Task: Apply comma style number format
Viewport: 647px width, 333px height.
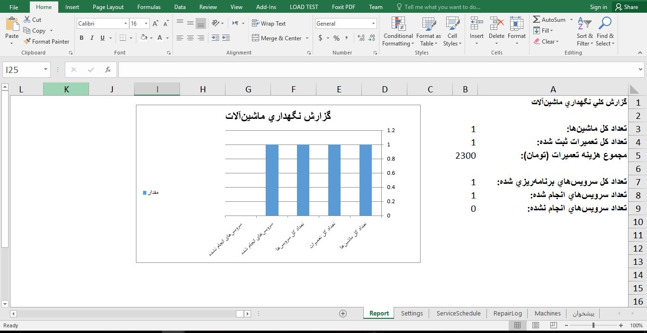Action: (x=347, y=38)
